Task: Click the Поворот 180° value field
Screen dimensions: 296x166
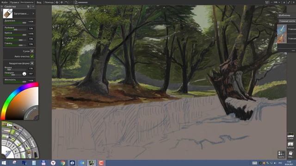Action: [x=31, y=74]
